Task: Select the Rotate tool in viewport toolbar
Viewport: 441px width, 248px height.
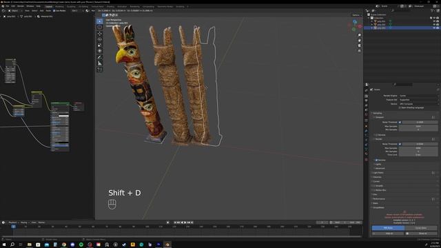Action: point(99,39)
